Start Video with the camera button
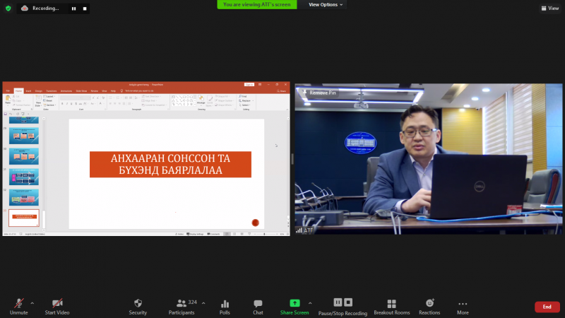 56,303
